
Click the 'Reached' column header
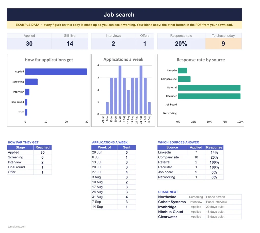point(42,147)
